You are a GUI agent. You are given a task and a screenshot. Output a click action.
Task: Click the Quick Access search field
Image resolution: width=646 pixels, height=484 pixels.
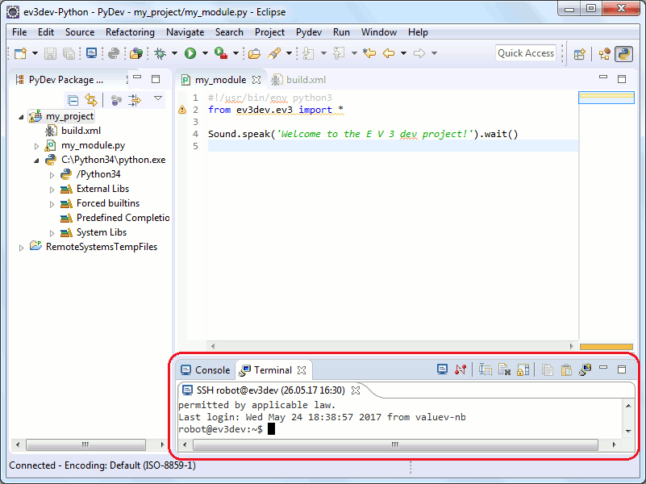coord(526,53)
